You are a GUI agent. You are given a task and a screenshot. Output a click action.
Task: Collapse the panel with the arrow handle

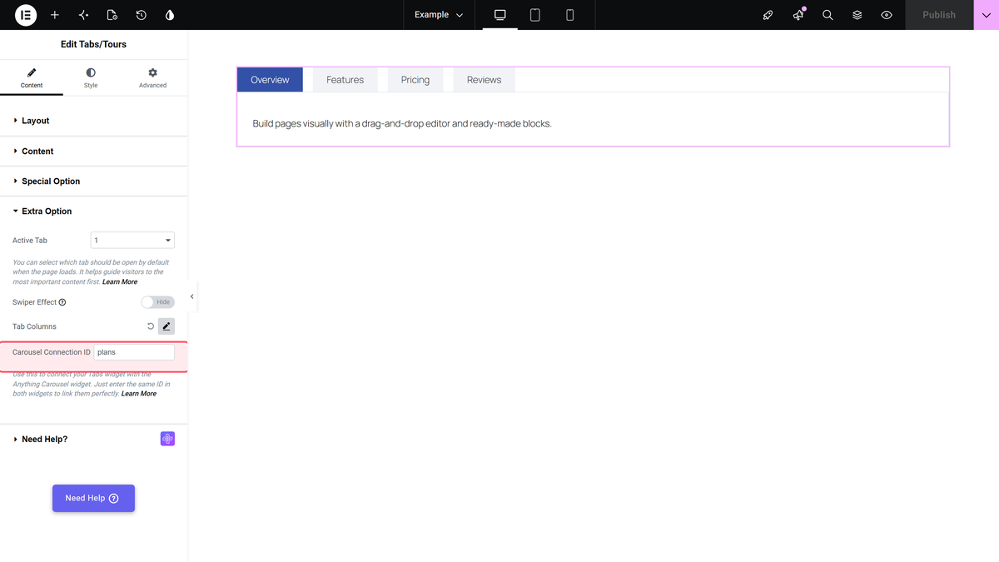coord(192,296)
